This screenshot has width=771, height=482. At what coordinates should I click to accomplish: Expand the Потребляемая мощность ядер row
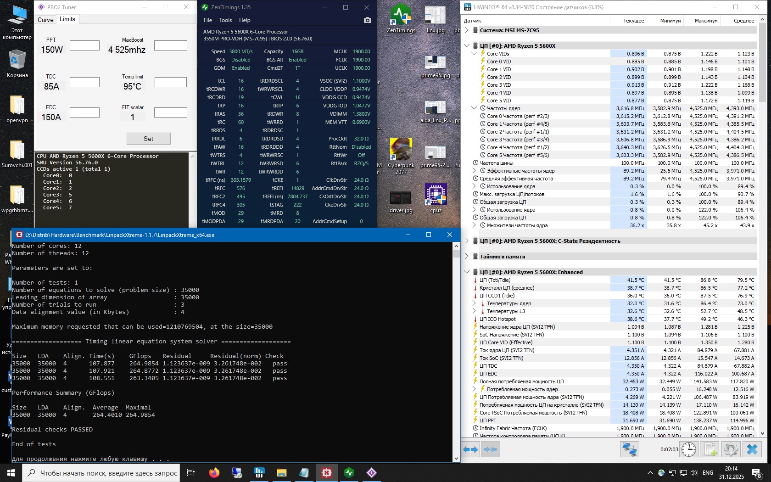(x=474, y=389)
